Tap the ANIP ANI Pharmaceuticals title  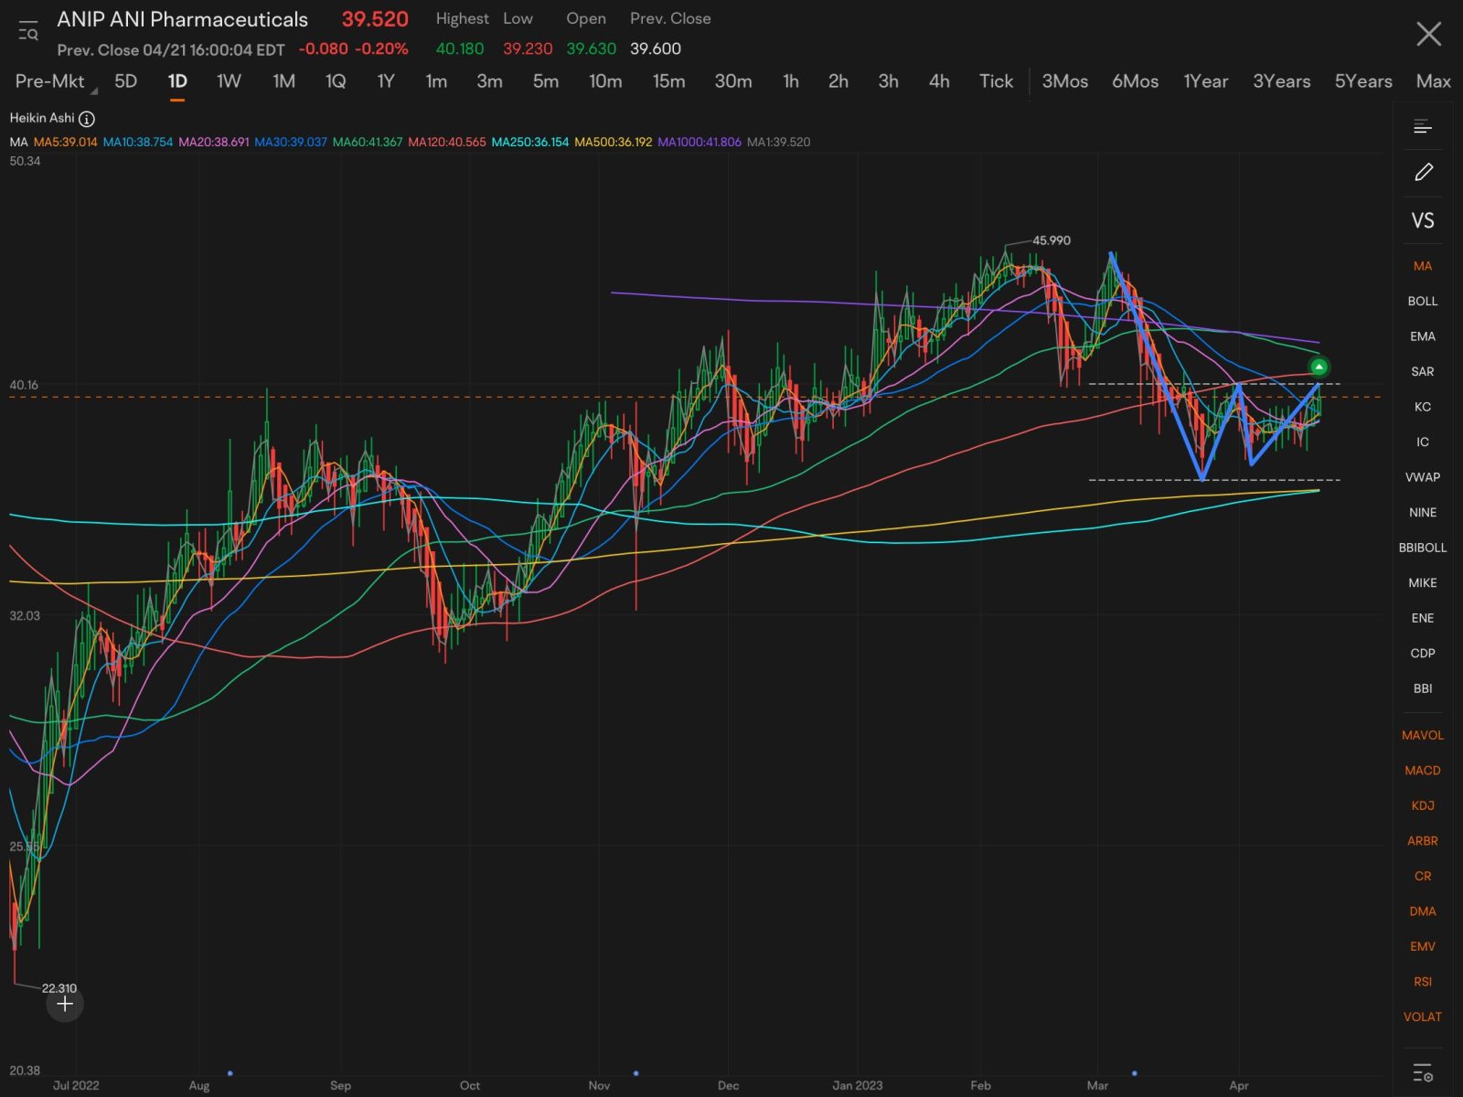coord(183,19)
